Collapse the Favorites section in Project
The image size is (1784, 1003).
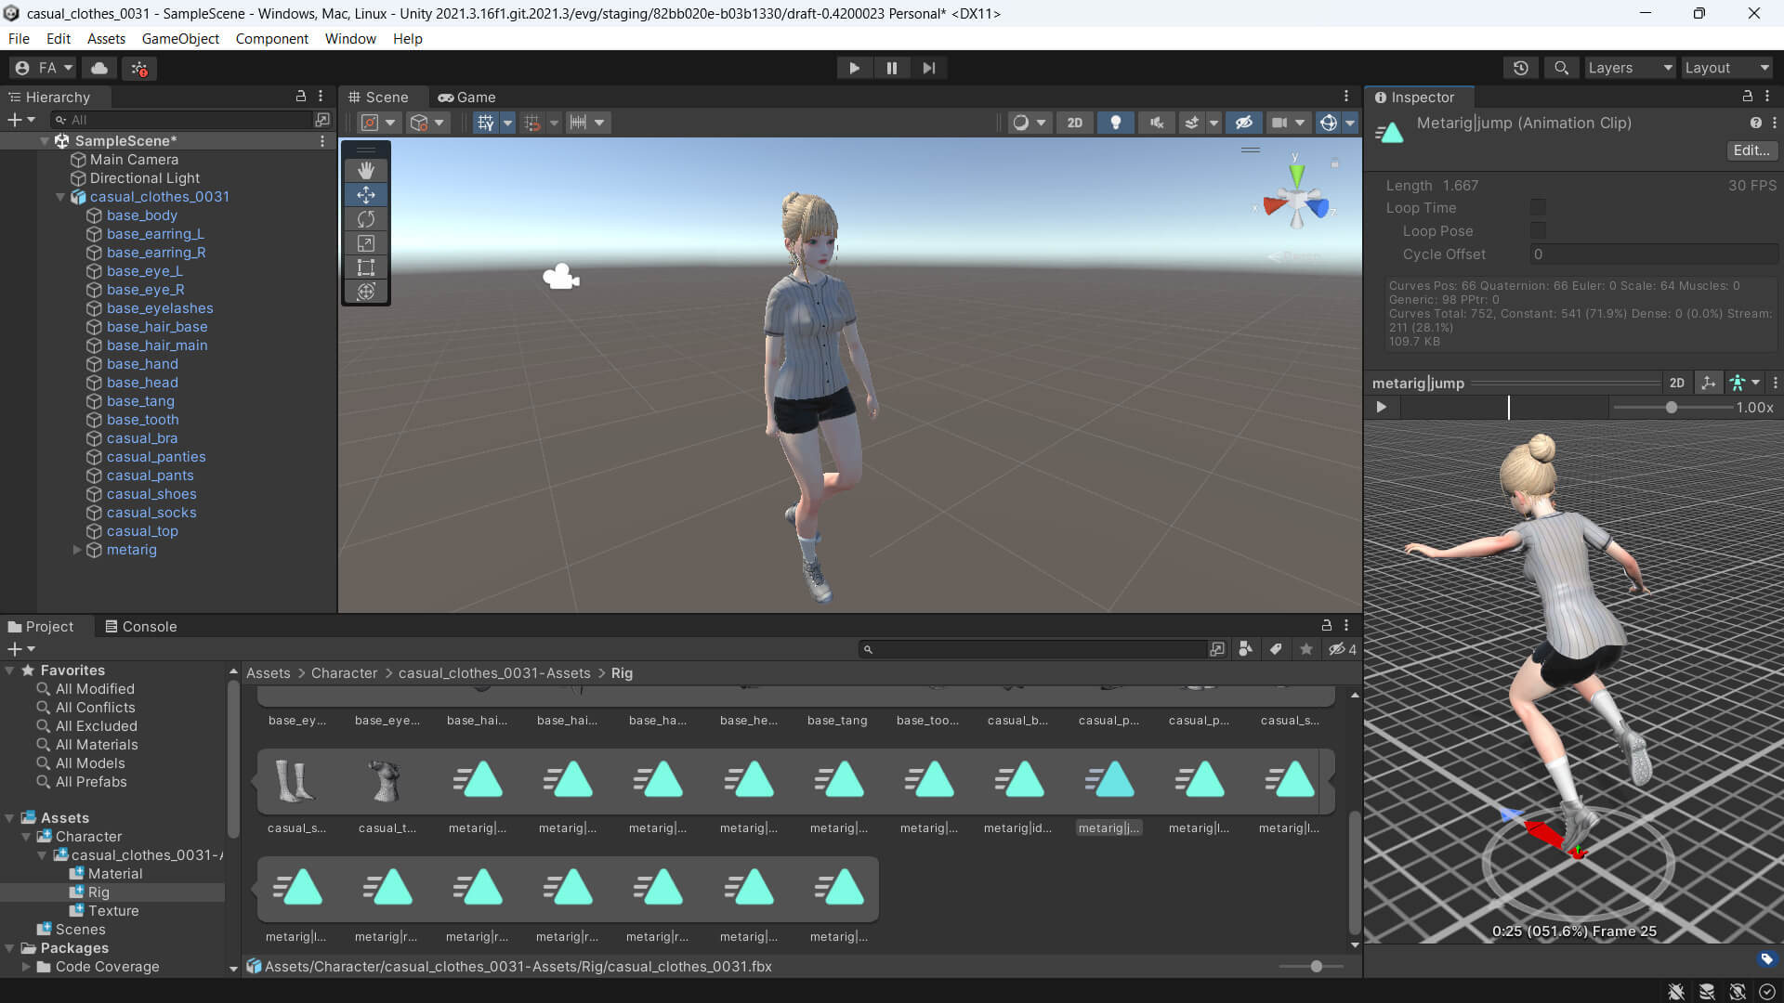10,671
